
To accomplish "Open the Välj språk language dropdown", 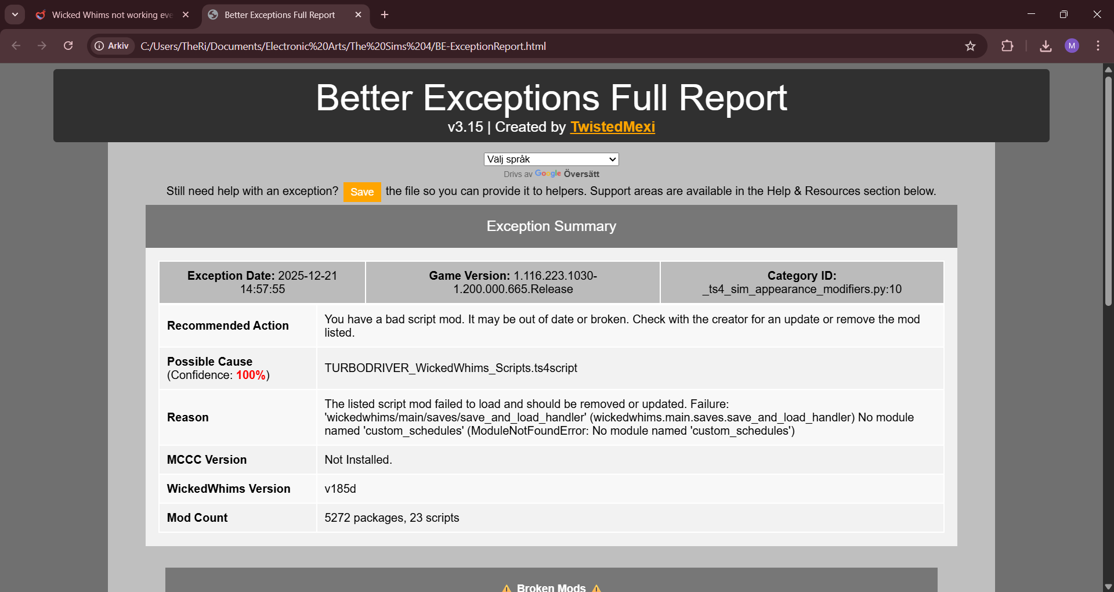I will [x=551, y=159].
